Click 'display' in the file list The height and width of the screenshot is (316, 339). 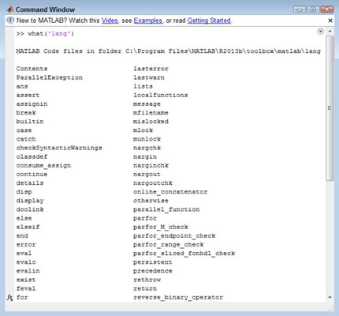(x=30, y=201)
